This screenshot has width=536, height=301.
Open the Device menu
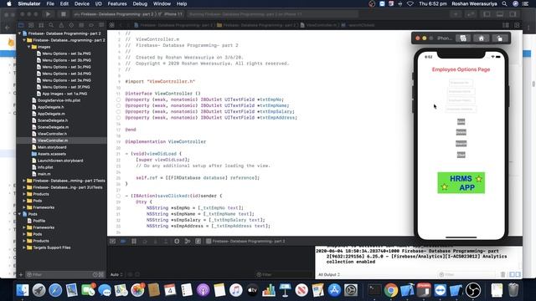click(82, 3)
